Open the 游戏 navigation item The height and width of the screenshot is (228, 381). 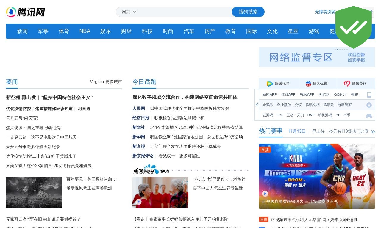(314, 31)
